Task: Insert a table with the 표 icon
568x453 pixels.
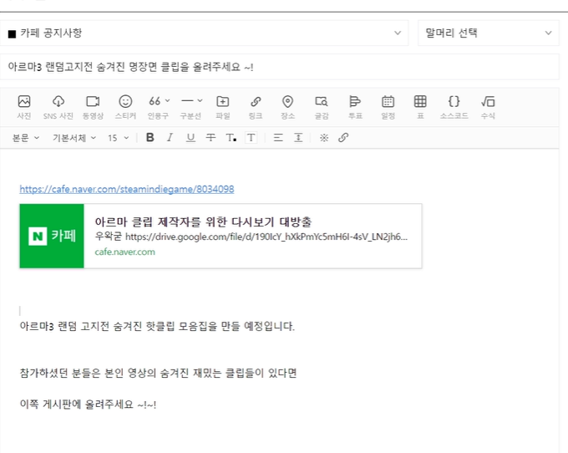Action: (420, 106)
